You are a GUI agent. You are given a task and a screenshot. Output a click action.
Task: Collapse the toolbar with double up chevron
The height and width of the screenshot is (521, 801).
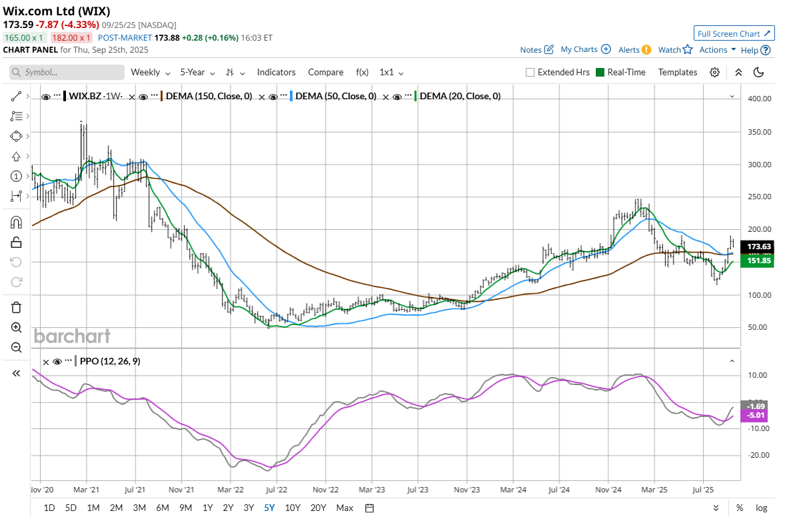point(738,72)
